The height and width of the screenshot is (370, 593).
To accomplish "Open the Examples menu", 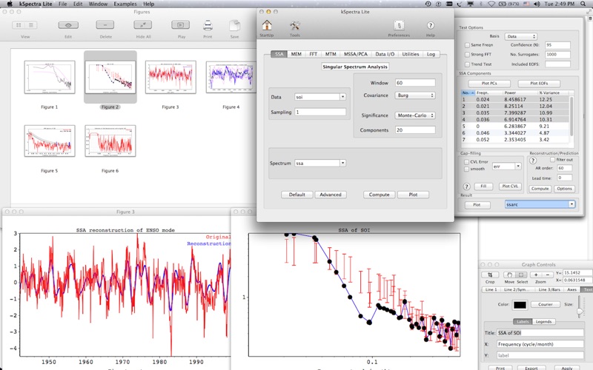I will [x=125, y=4].
